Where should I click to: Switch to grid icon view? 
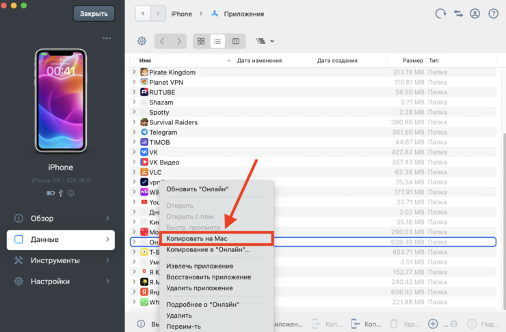[x=201, y=41]
